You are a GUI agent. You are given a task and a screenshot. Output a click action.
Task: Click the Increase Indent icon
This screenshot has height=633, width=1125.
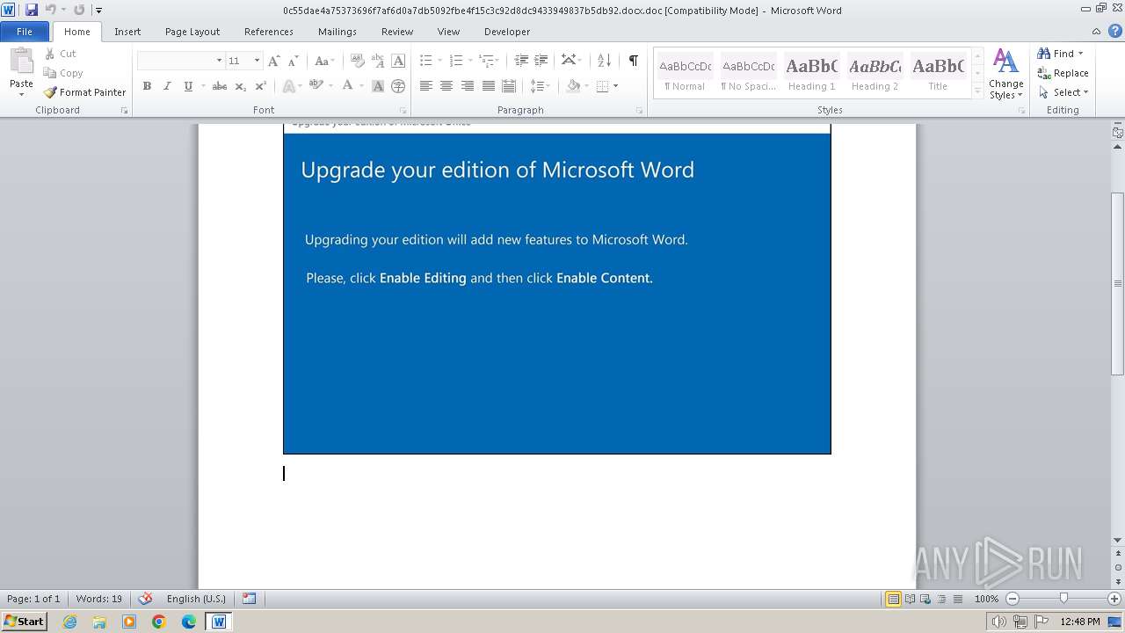tap(541, 61)
